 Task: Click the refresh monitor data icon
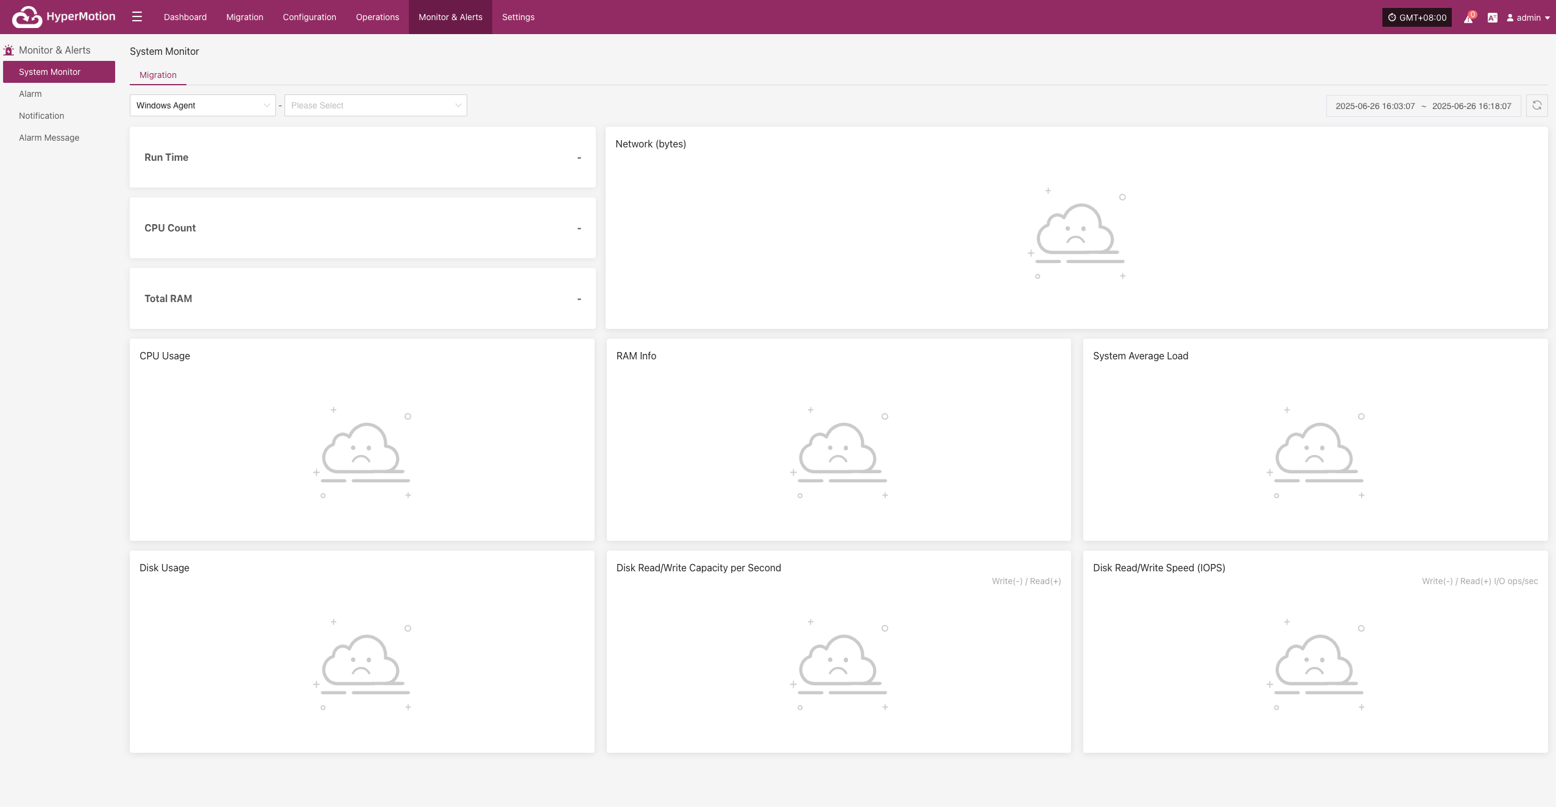pos(1537,105)
